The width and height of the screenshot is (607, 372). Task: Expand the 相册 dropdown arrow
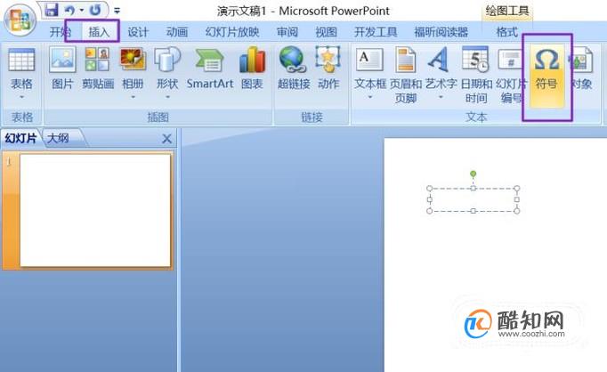[x=133, y=97]
